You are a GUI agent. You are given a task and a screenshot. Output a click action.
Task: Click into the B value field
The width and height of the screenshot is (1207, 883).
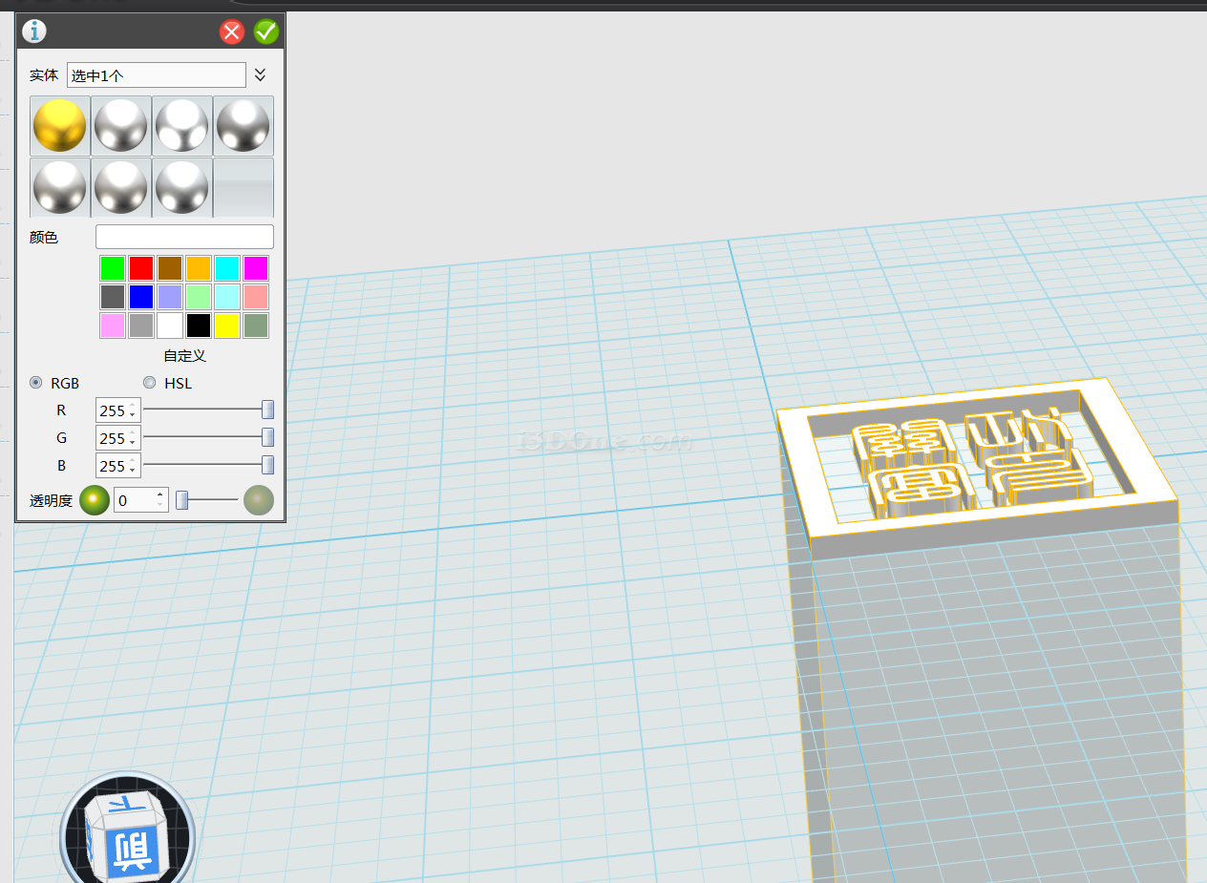coord(113,466)
